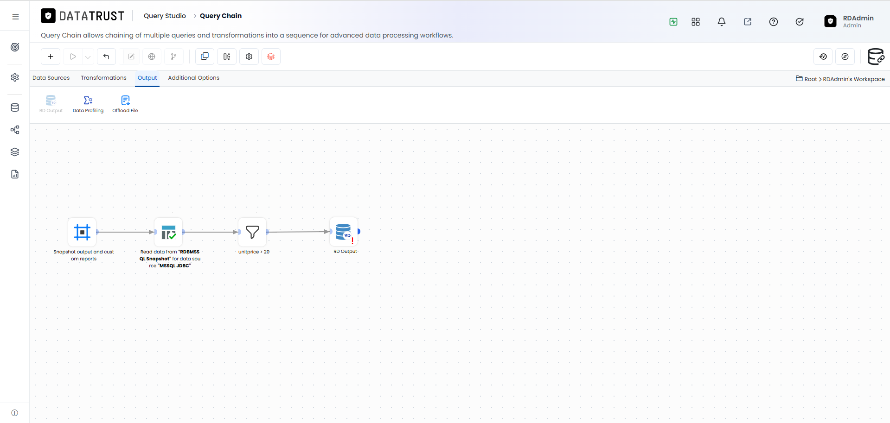
Task: Click the info icon at sidebar bottom
Action: pyautogui.click(x=14, y=413)
